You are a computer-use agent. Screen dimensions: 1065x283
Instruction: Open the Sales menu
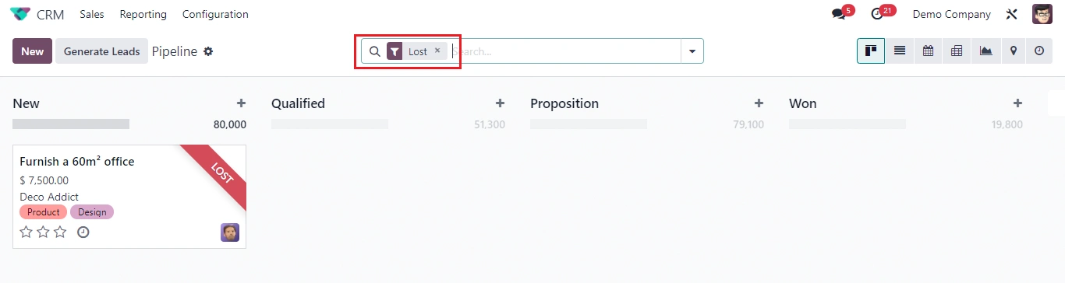(92, 14)
